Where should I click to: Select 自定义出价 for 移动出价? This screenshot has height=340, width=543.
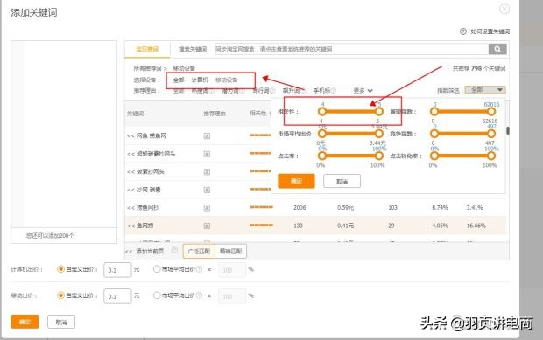60,295
